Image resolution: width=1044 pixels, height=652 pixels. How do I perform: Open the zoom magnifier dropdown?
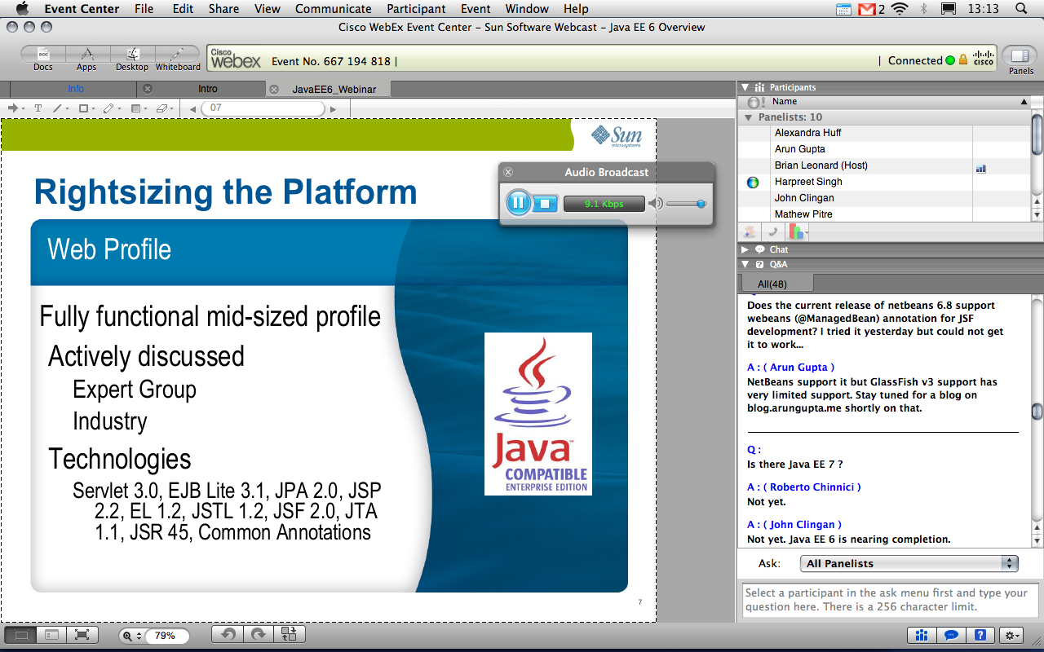click(x=130, y=636)
